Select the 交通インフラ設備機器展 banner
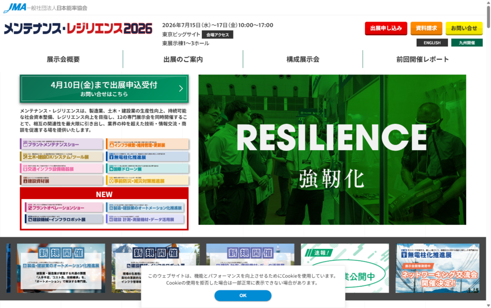Screen dimensions: 491x308 (x=61, y=168)
